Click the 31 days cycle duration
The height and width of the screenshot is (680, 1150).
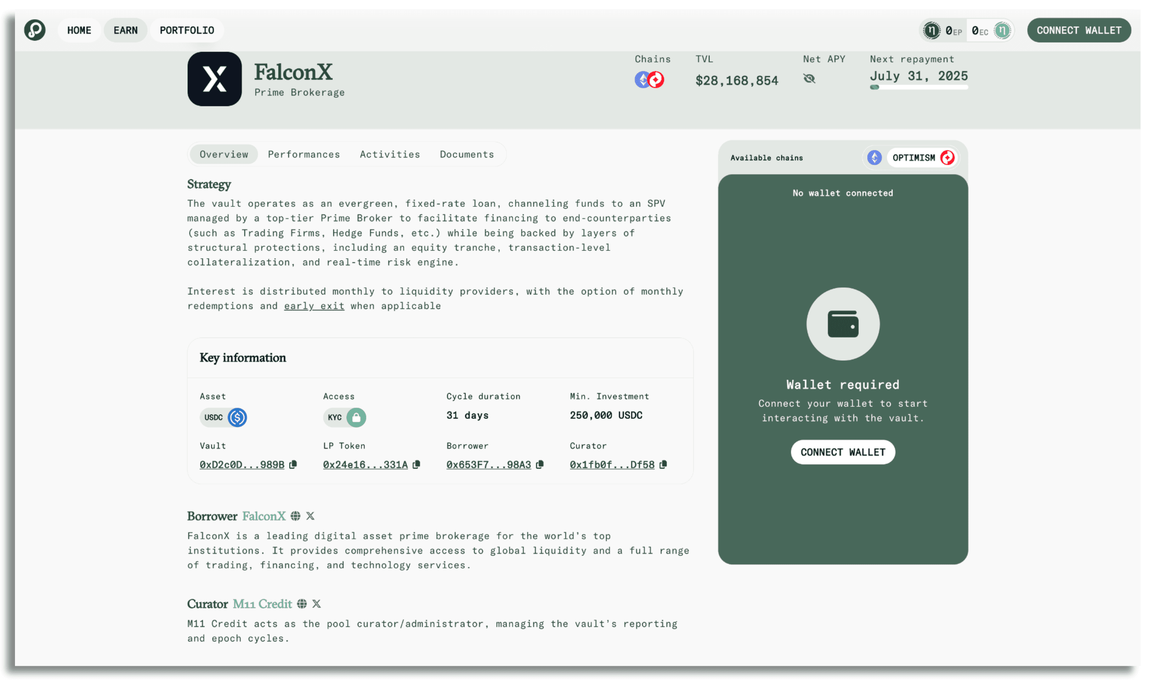pyautogui.click(x=468, y=416)
